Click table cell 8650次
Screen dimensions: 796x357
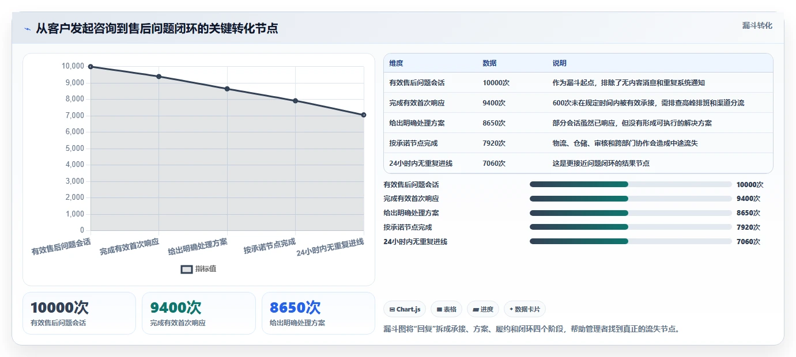tap(494, 123)
